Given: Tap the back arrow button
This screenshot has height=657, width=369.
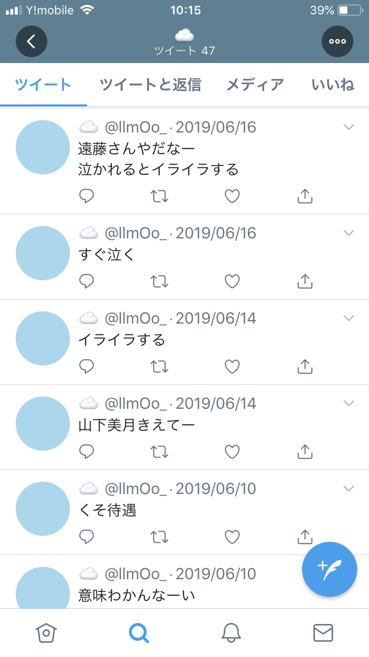Looking at the screenshot, I should 31,41.
